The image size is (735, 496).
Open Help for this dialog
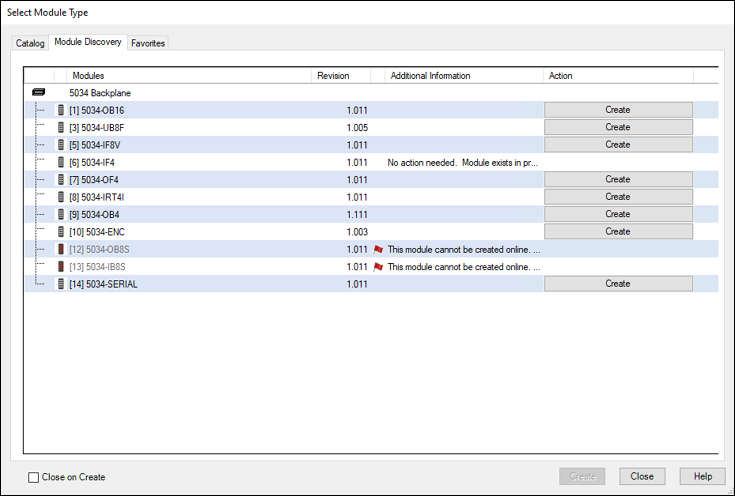coord(702,476)
